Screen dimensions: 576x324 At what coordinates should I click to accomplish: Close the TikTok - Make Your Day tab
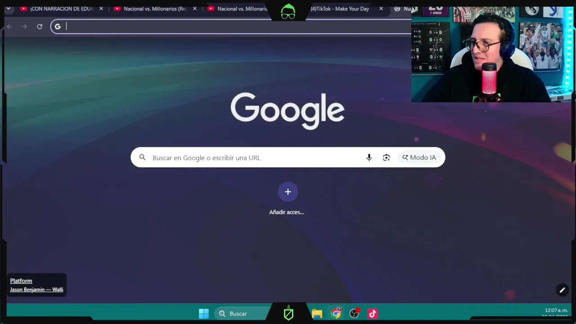[381, 9]
